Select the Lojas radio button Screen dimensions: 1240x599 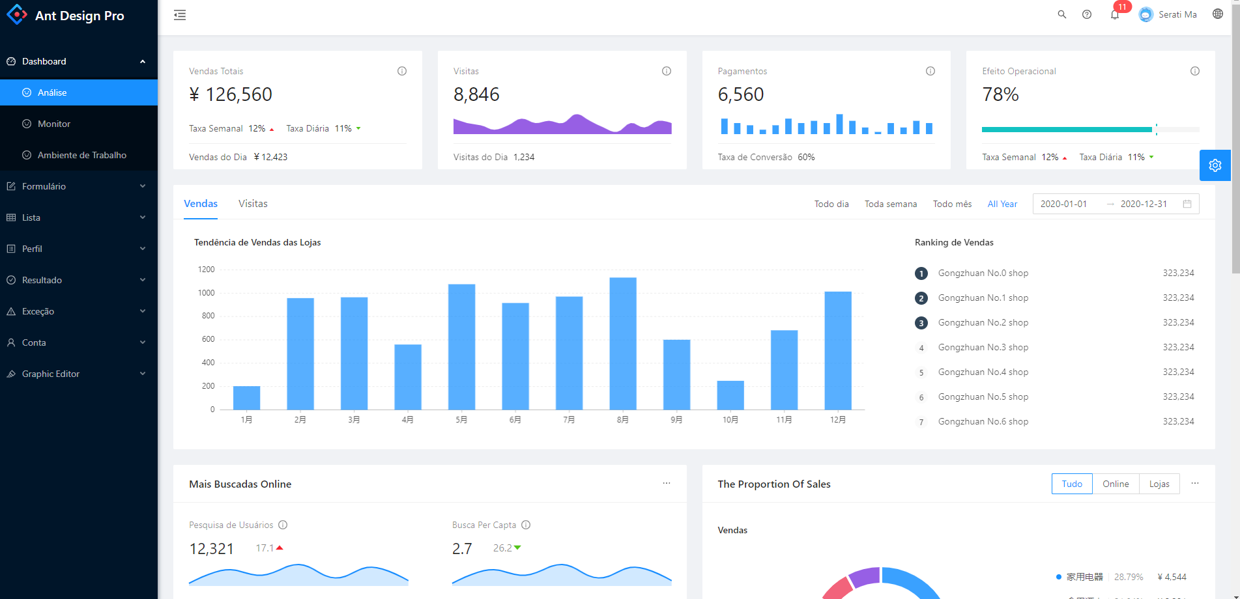pos(1159,484)
